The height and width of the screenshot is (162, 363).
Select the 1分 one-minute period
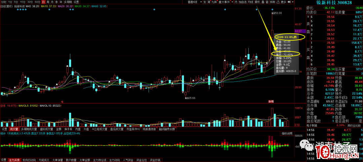click(10, 2)
